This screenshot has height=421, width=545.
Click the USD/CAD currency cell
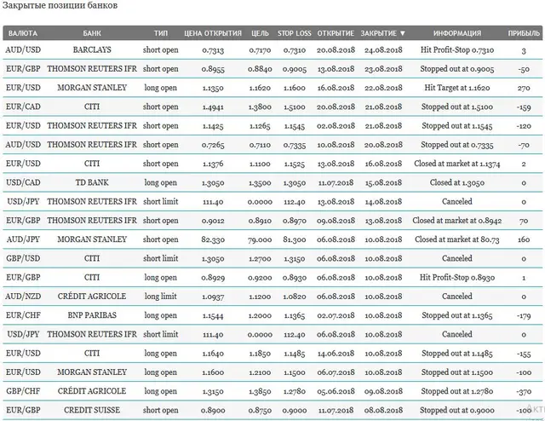point(23,182)
